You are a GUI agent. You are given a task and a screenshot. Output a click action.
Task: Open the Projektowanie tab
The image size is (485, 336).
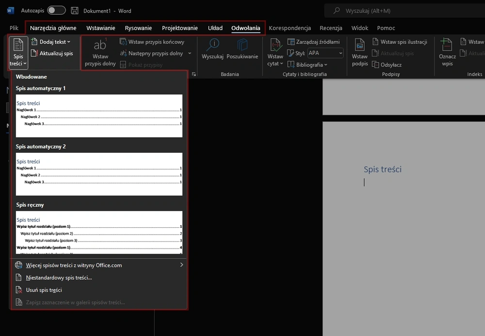180,28
